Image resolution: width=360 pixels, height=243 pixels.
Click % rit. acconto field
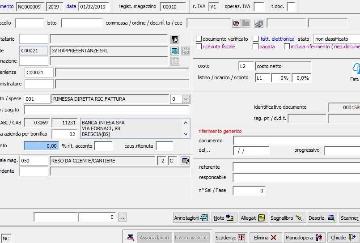pyautogui.click(x=103, y=146)
